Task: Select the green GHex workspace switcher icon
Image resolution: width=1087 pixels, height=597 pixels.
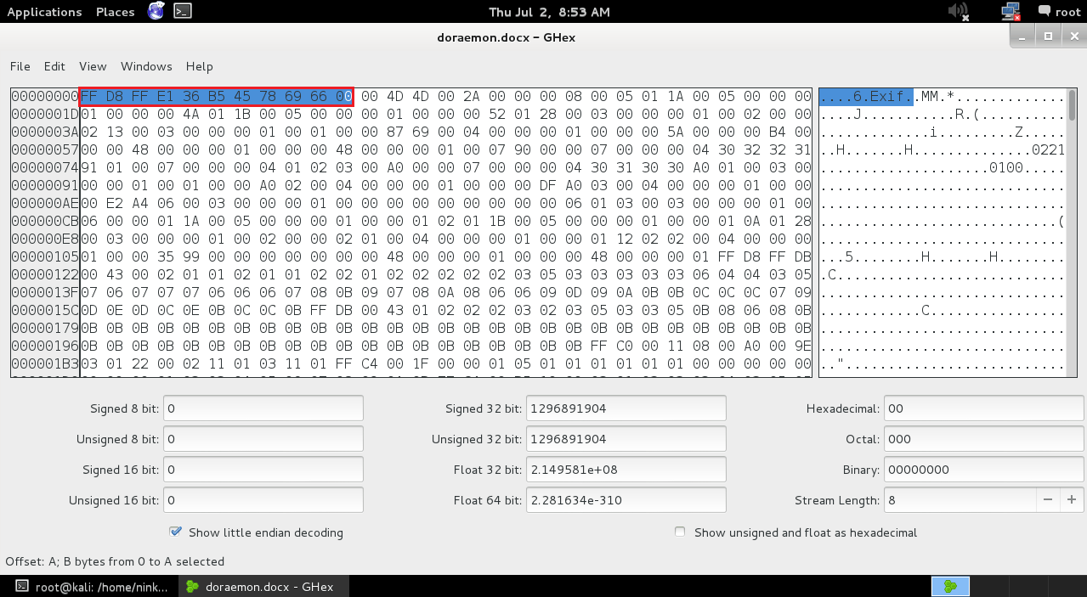Action: coord(950,586)
